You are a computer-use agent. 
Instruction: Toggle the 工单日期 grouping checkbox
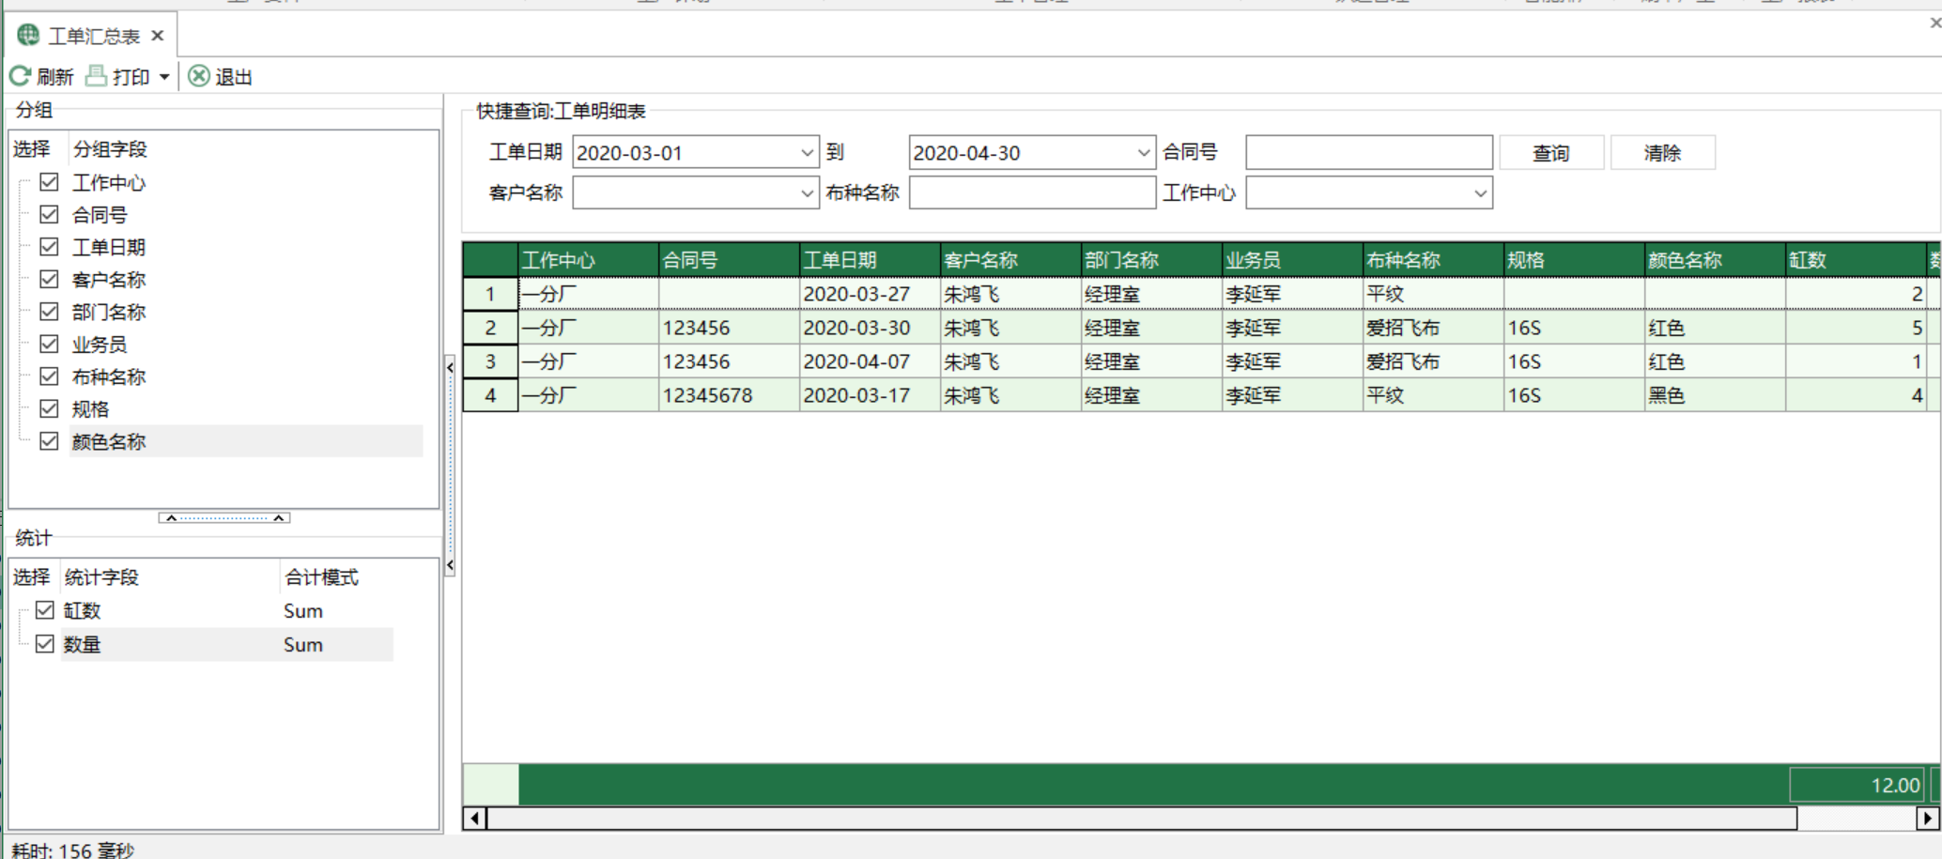point(50,247)
